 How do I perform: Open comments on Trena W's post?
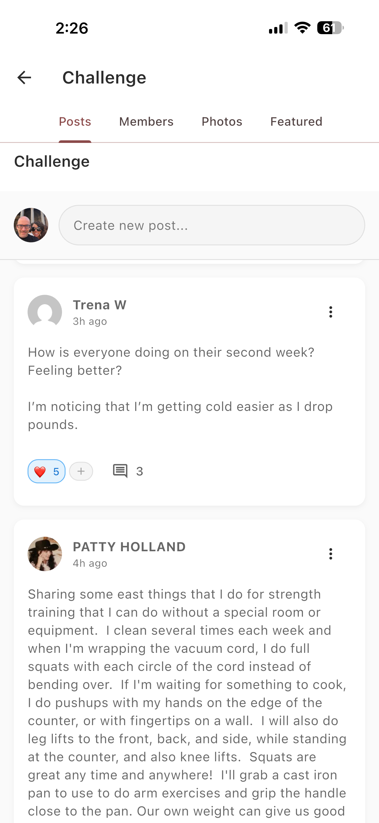coord(120,471)
